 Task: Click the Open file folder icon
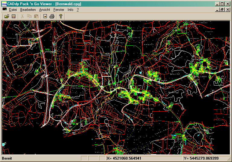tap(7, 16)
